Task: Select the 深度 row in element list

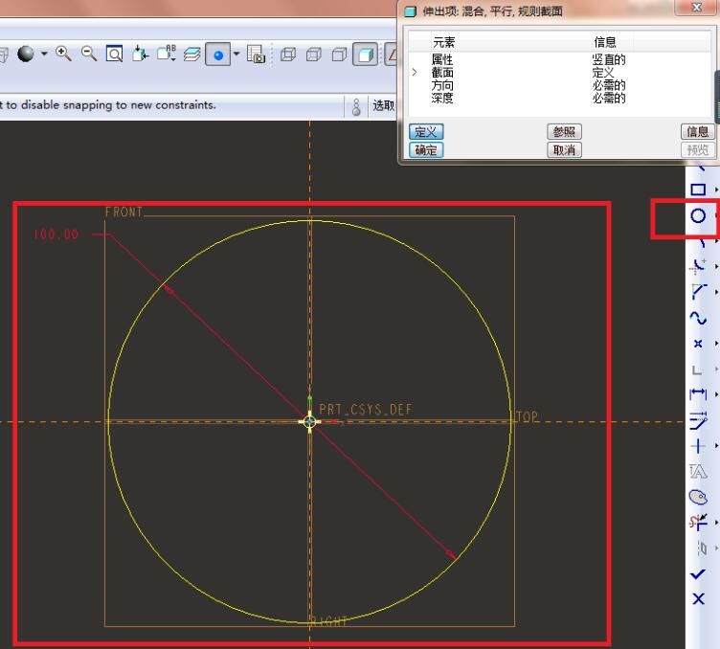Action: point(442,99)
